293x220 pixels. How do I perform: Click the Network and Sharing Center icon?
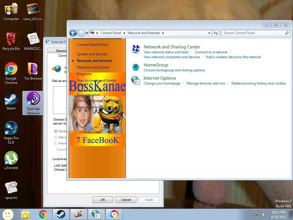click(136, 49)
